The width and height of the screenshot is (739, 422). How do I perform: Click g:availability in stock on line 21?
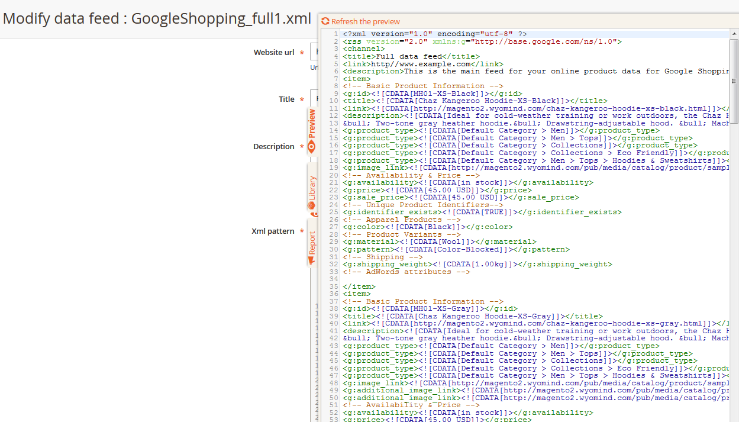click(x=467, y=182)
